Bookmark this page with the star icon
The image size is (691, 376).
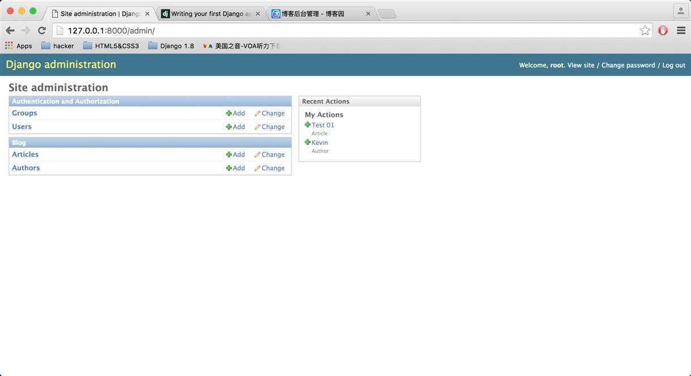point(645,31)
